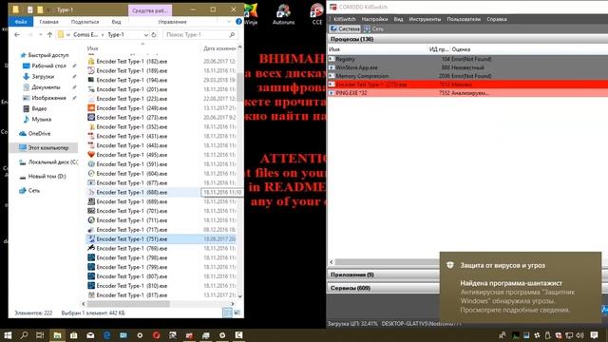Open Пользователи menu in KillSwitch

(x=464, y=19)
